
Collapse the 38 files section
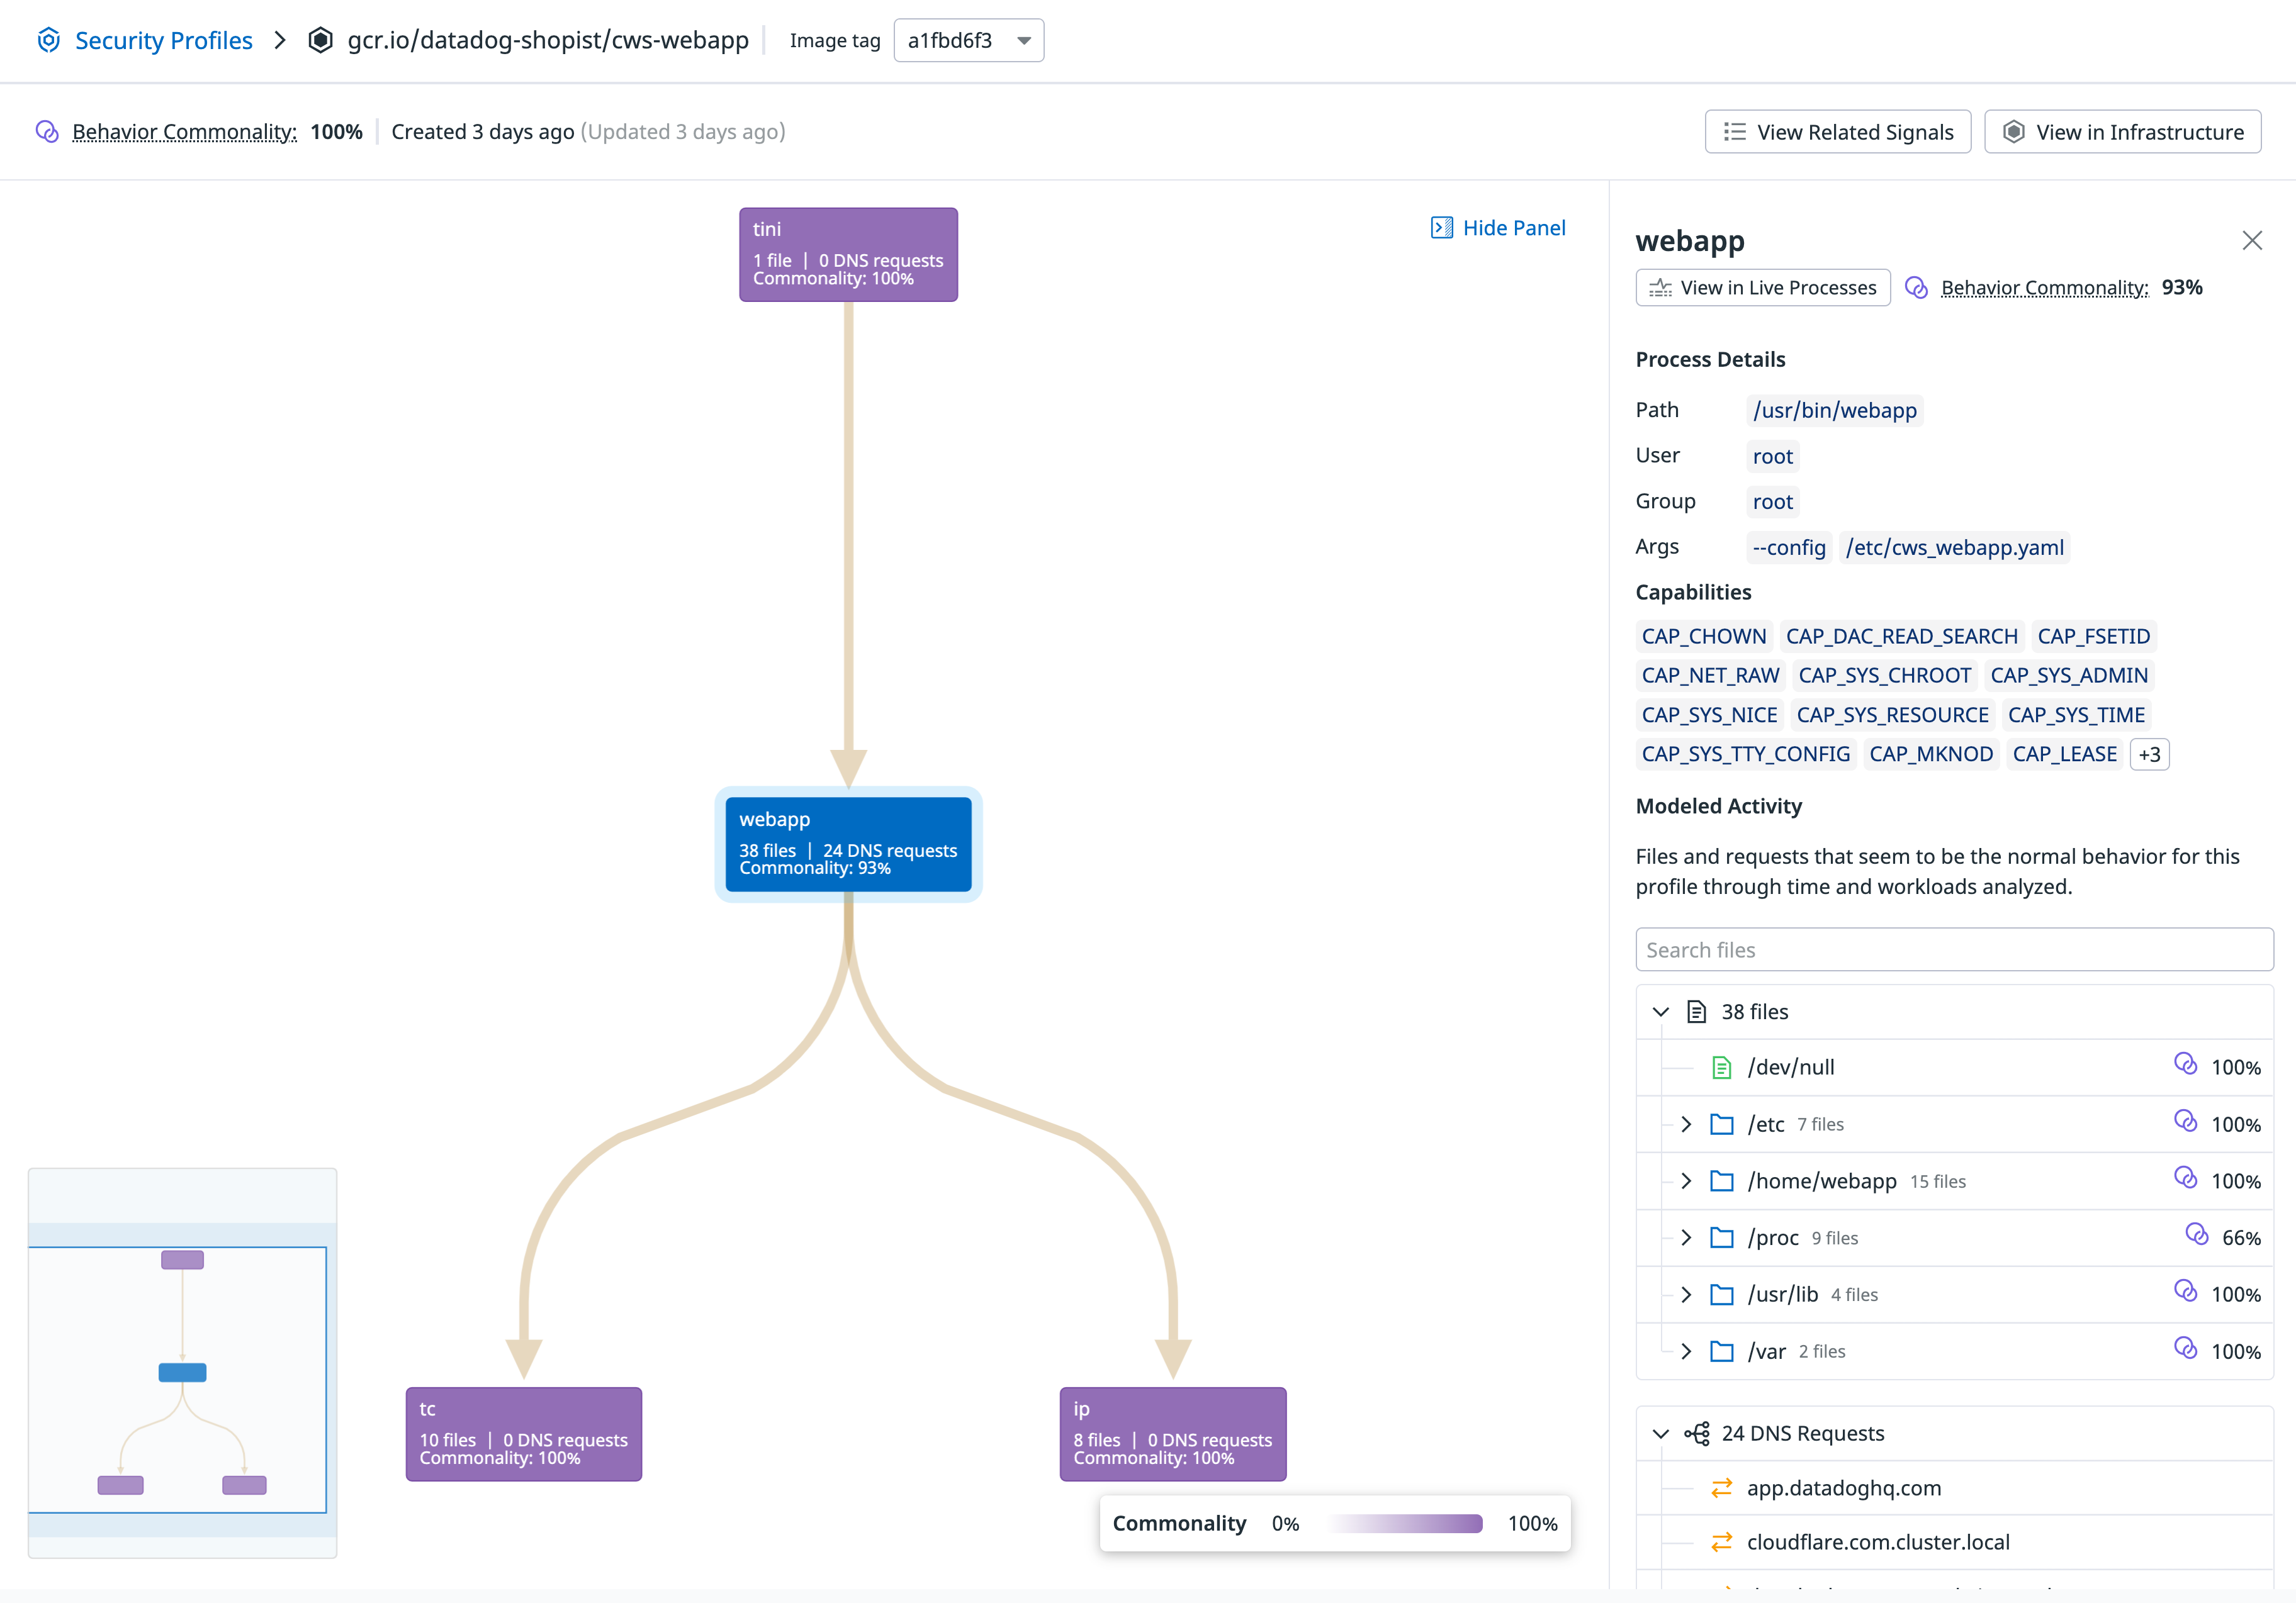pyautogui.click(x=1661, y=1012)
